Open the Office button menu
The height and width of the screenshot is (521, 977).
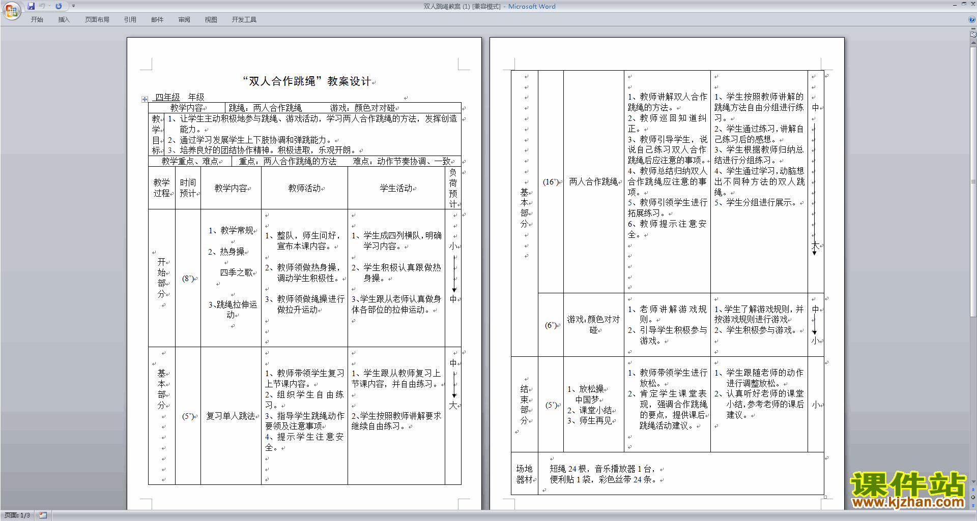pos(11,10)
